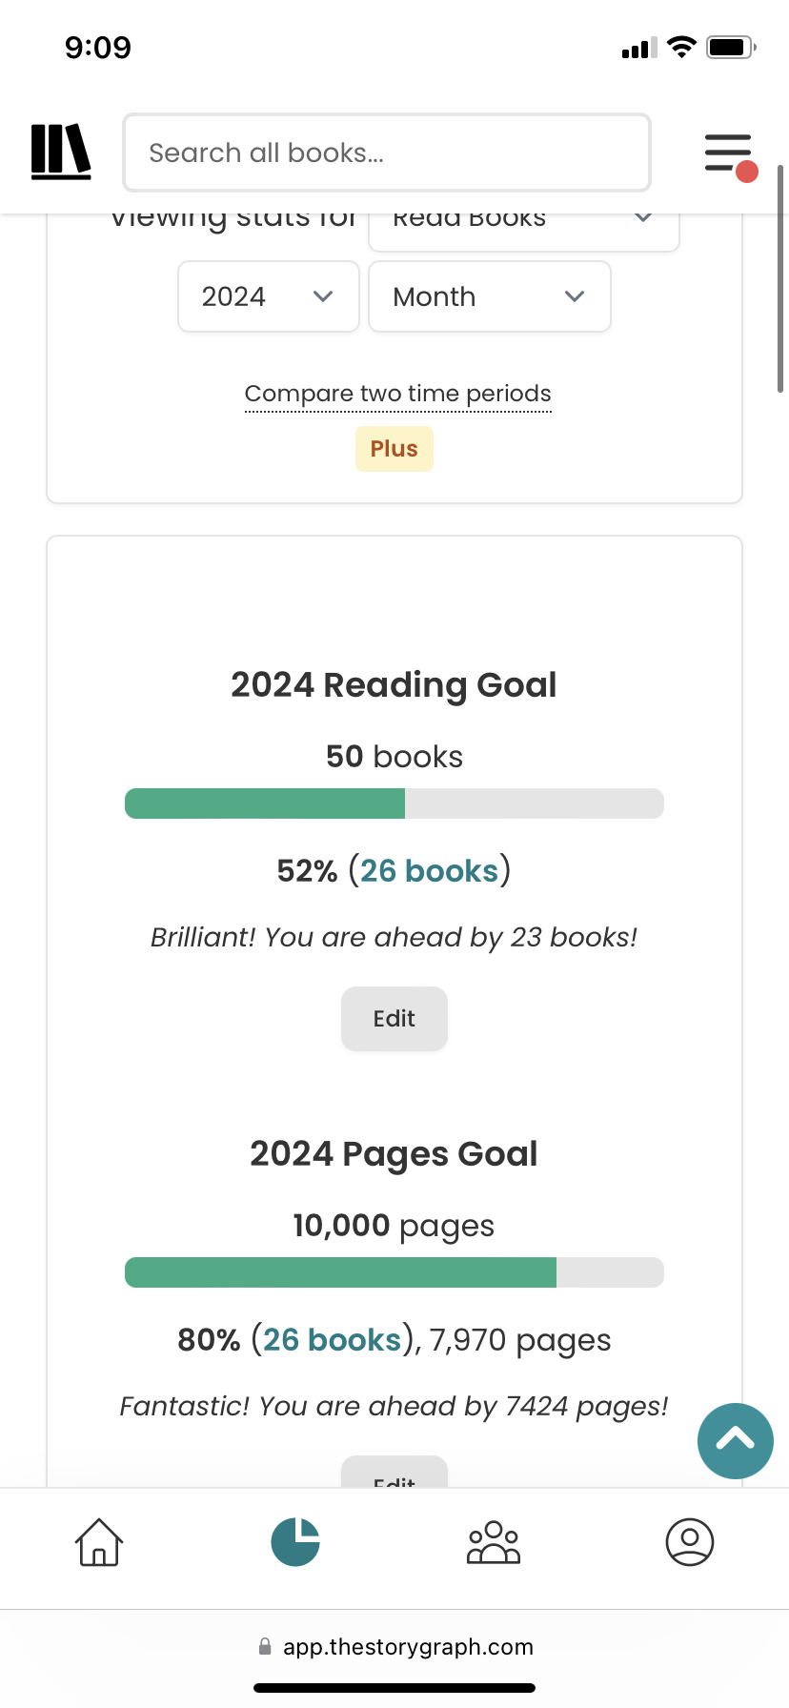Open Compare two time periods link
Screen dimensions: 789x1708
pos(398,394)
